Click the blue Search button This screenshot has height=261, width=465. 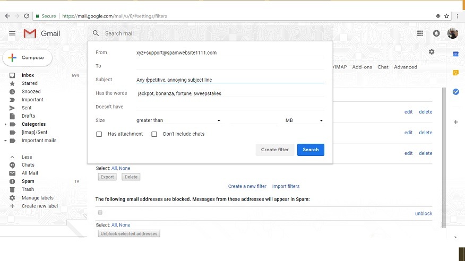pyautogui.click(x=311, y=150)
